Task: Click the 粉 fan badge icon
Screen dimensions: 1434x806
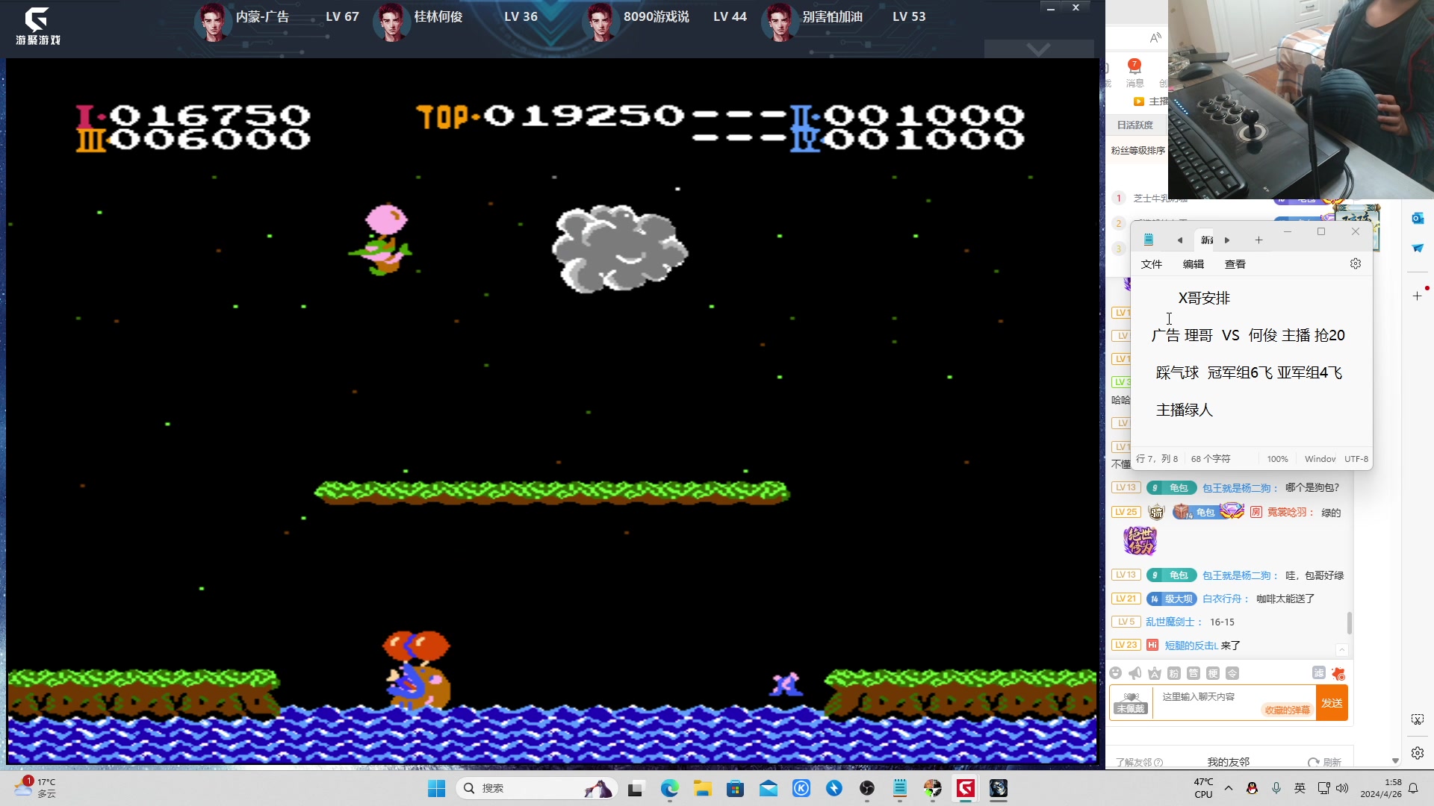Action: 1174,673
